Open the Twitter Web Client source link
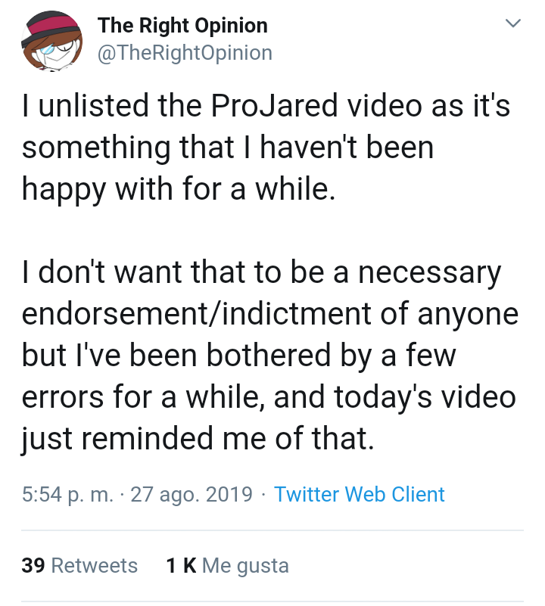The image size is (545, 606). tap(360, 494)
